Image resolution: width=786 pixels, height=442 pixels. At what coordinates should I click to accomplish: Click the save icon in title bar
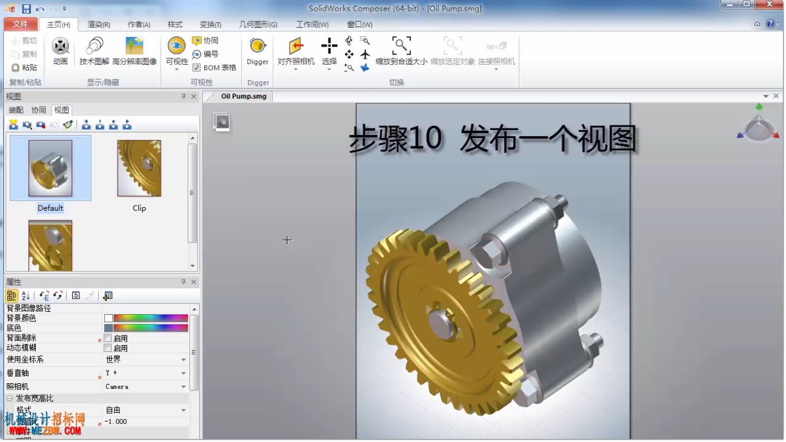(x=26, y=8)
